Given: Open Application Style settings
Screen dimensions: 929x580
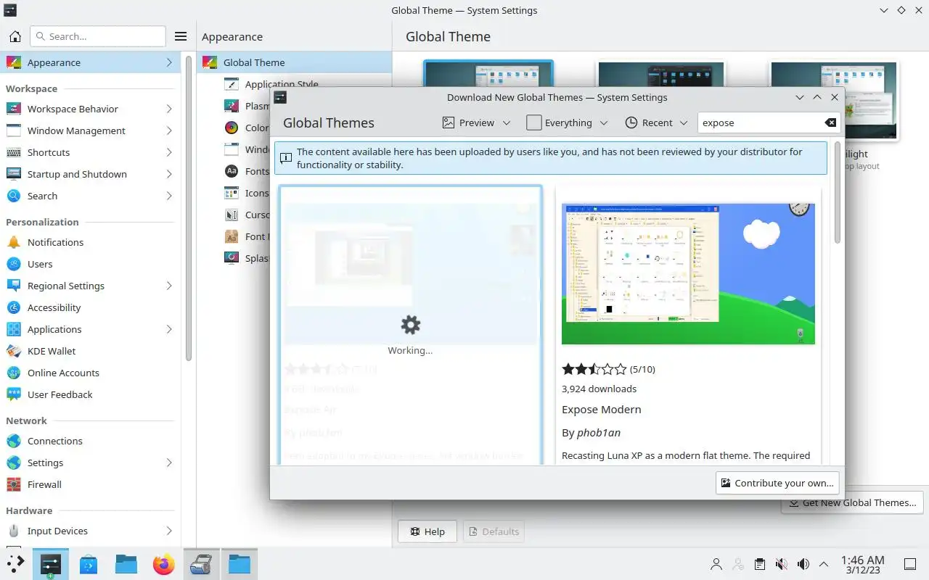Looking at the screenshot, I should point(282,84).
